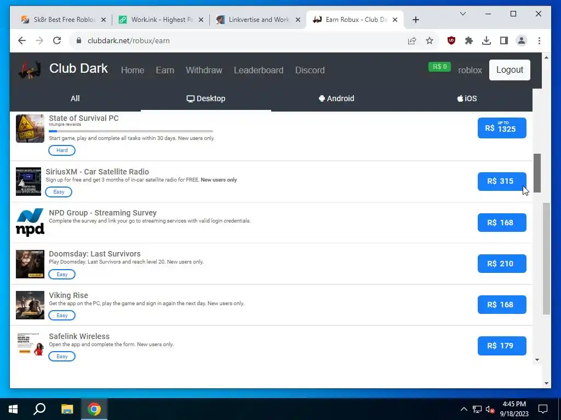Click the Viking Rise R$ 168 button
This screenshot has width=561, height=420.
(502, 305)
